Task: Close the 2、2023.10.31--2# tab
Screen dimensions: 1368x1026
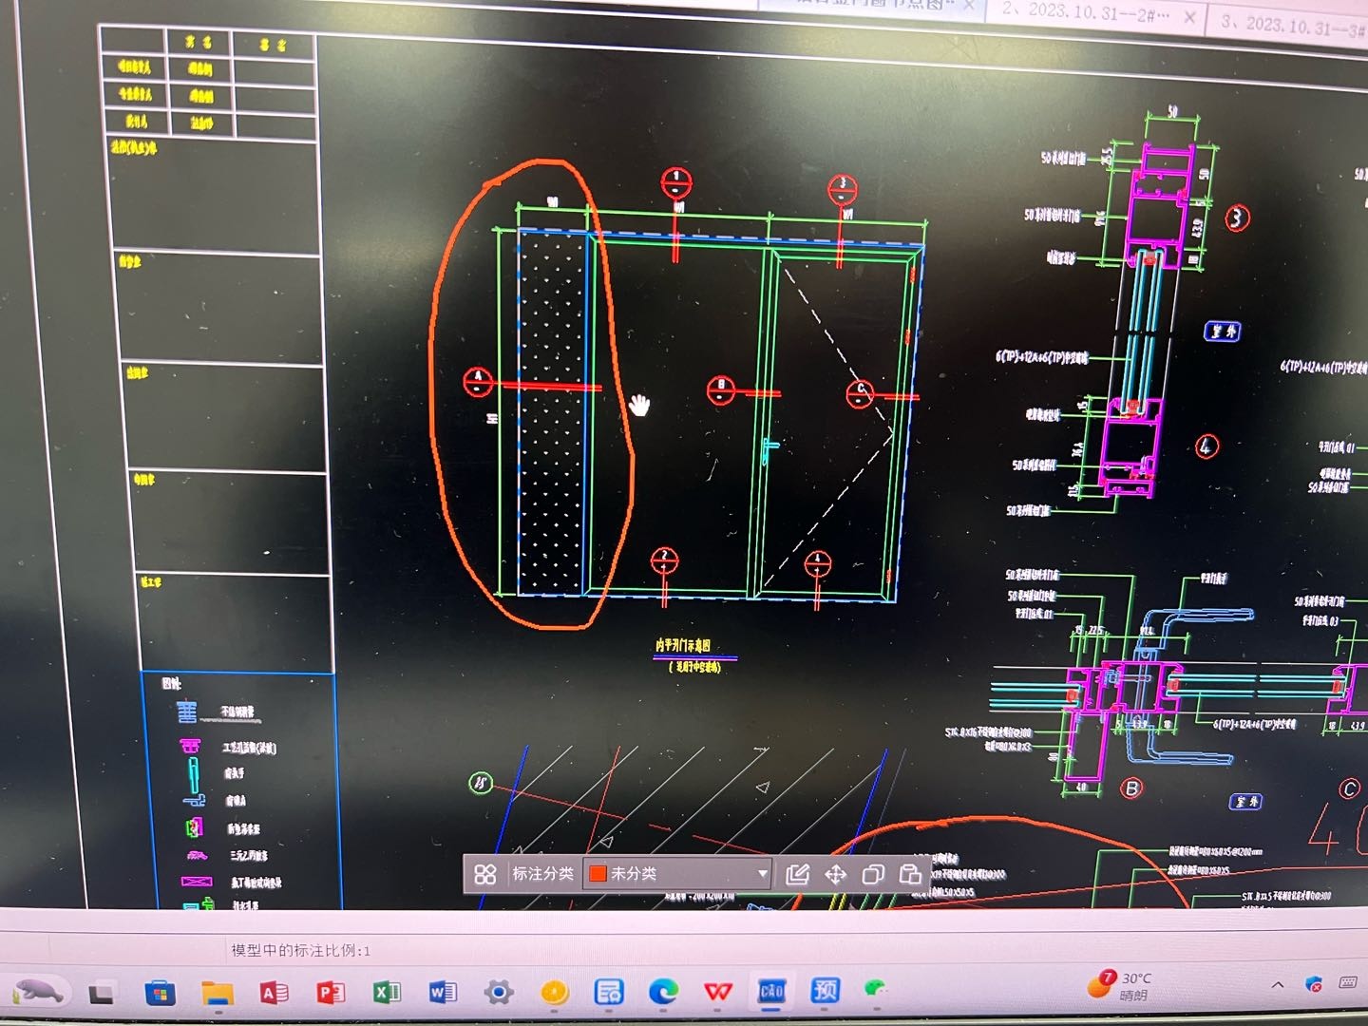Action: 1189,16
